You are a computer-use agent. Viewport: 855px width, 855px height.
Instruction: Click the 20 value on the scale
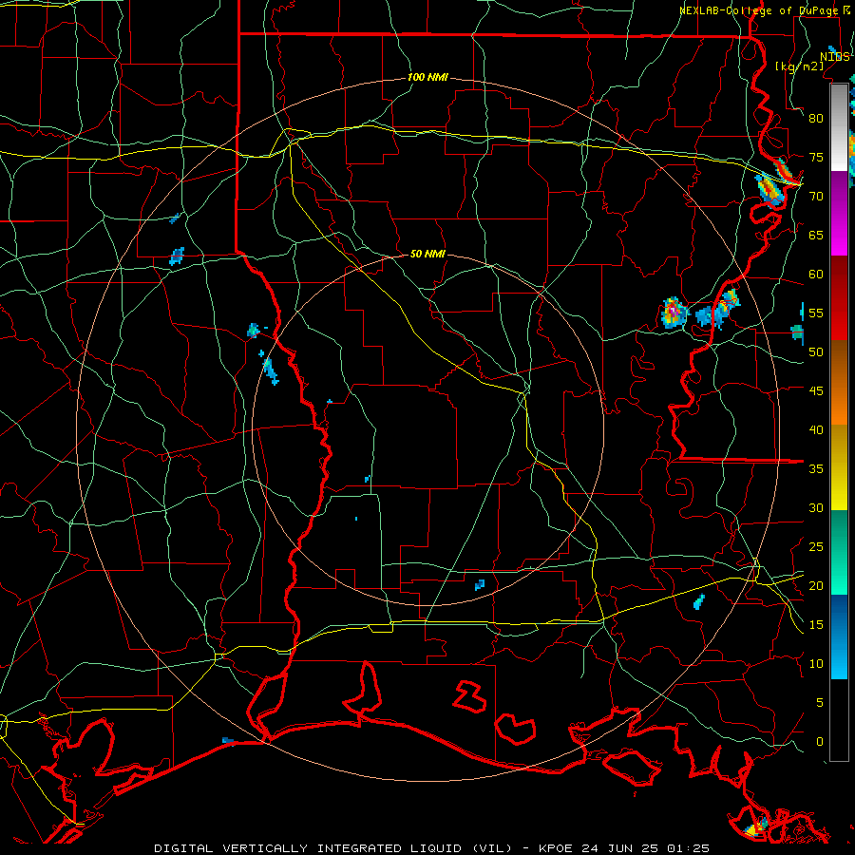point(816,585)
